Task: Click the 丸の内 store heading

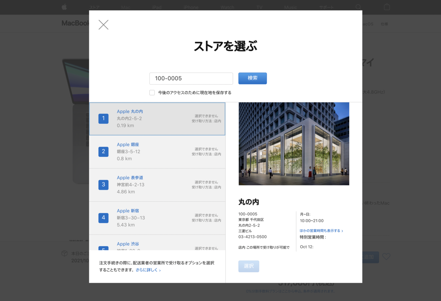Action: coord(249,202)
